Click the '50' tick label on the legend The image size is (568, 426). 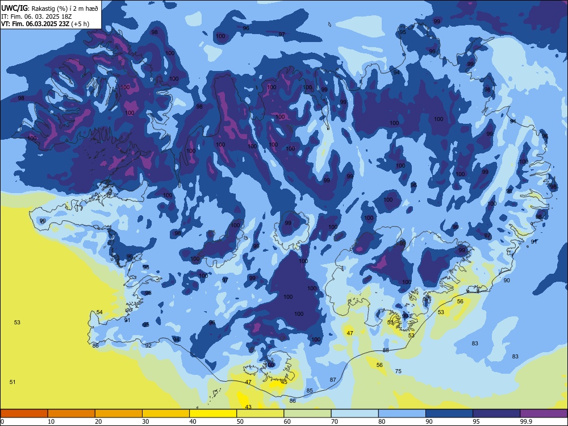240,421
